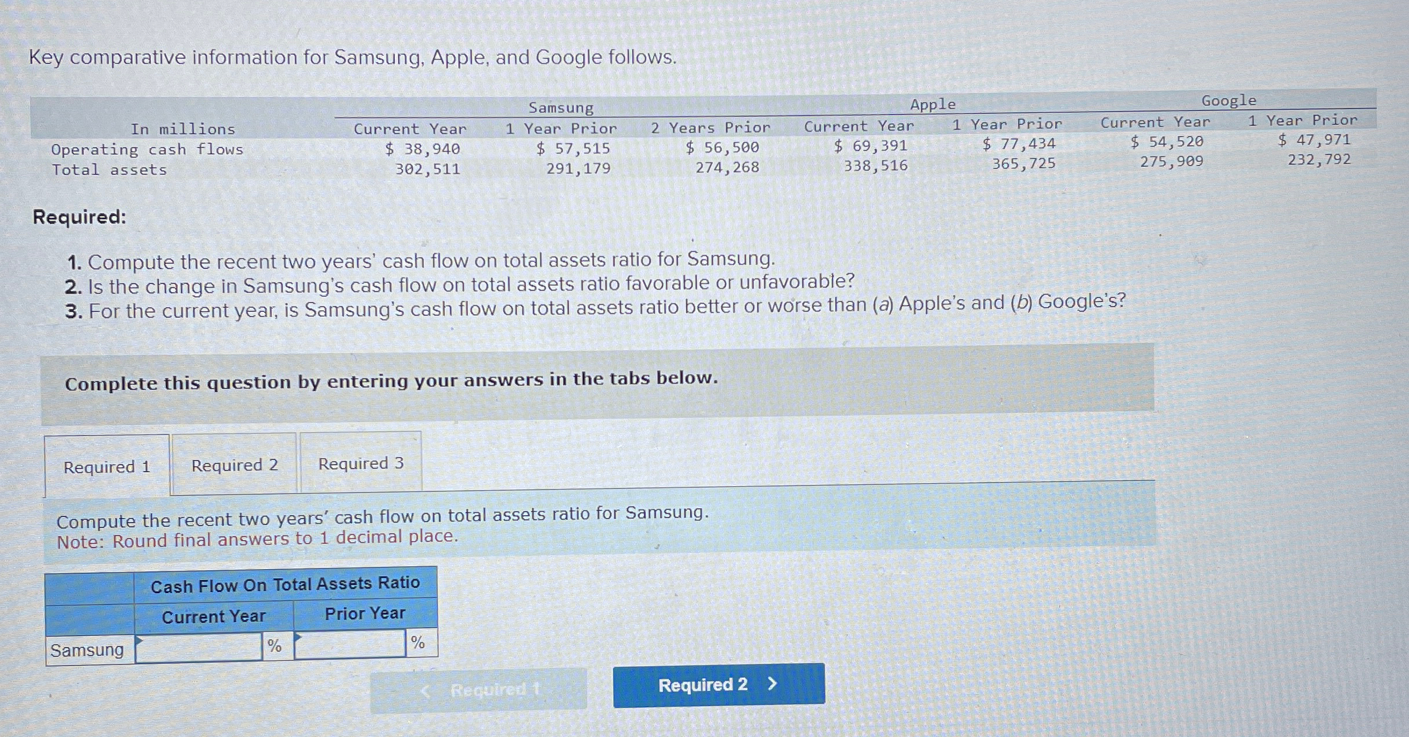The width and height of the screenshot is (1409, 737).
Task: Click left chevron on Required 1 button
Action: click(426, 691)
